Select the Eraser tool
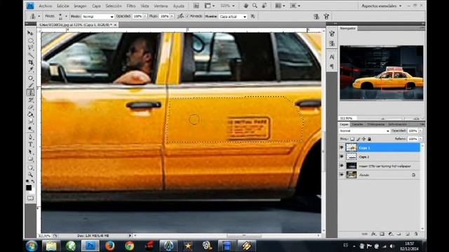The height and width of the screenshot is (252, 449). (30, 107)
